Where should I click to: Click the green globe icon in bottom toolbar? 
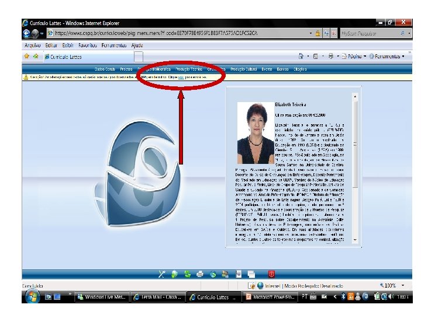coord(174,274)
